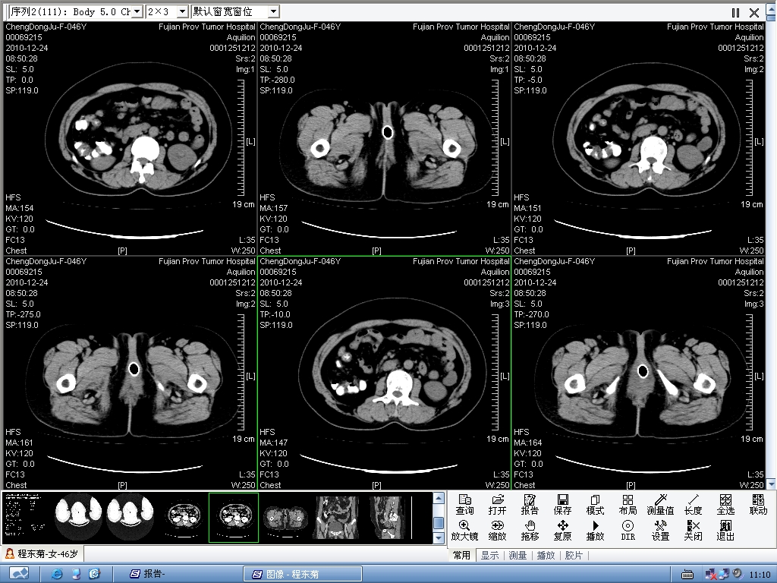This screenshot has width=777, height=583.
Task: Switch to the 显示 tab
Action: 489,555
